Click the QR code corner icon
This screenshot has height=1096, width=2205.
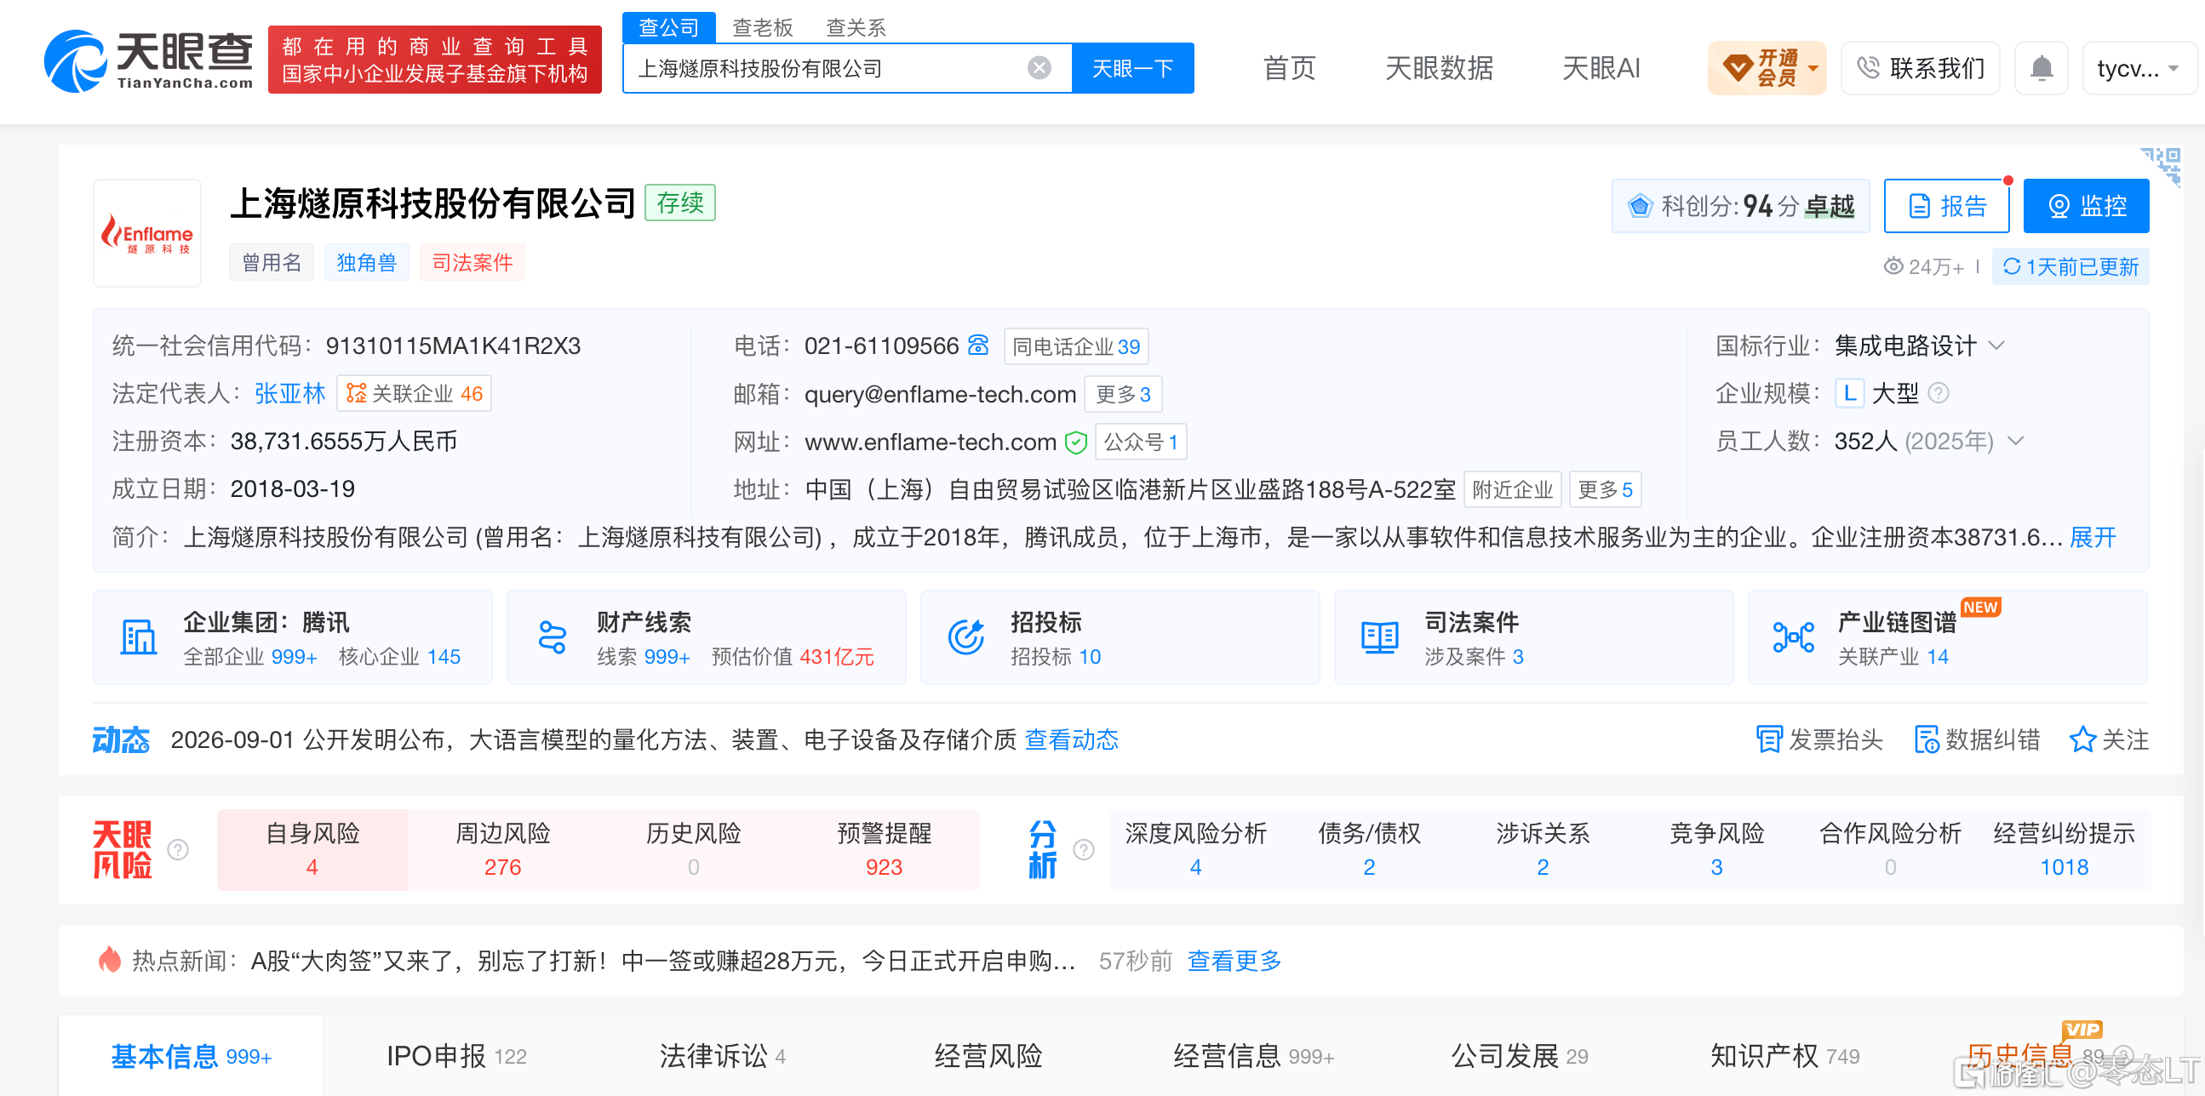(x=2161, y=165)
